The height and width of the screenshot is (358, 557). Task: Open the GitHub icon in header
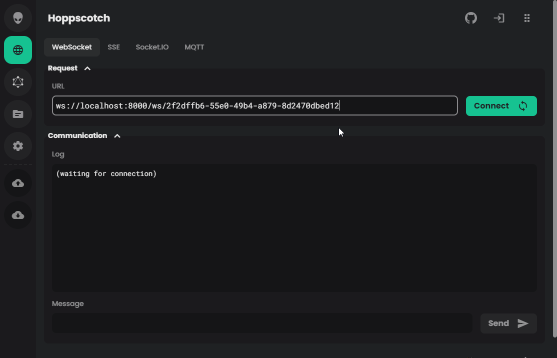coord(470,18)
